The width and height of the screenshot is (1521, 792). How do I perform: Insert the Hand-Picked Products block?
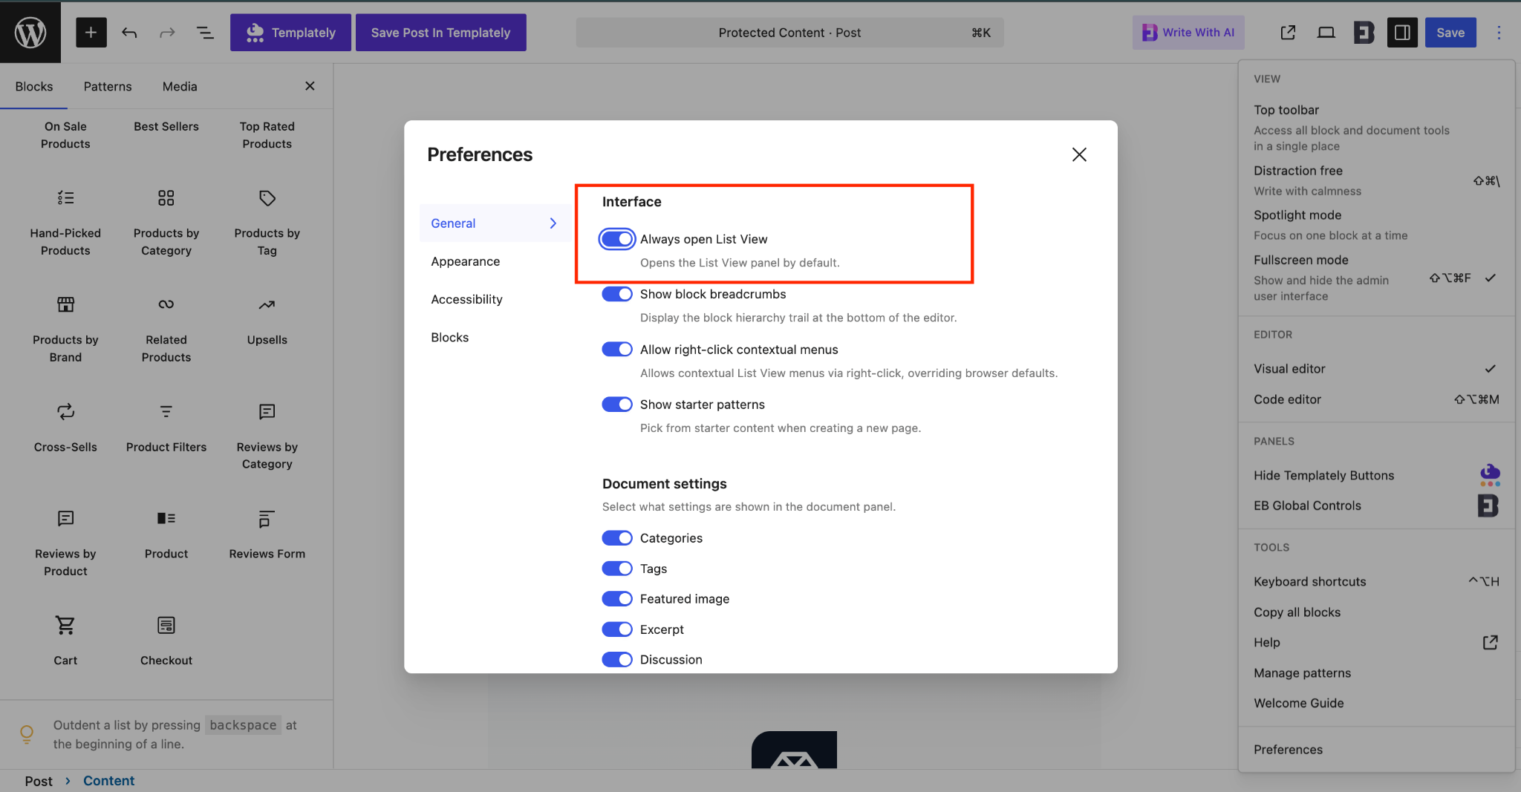[x=65, y=222]
